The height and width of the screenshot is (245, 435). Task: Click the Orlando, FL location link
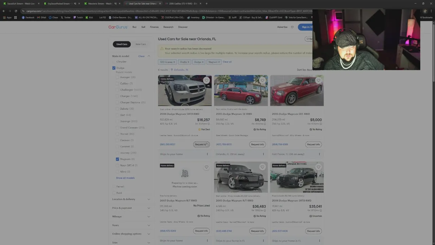click(181, 70)
